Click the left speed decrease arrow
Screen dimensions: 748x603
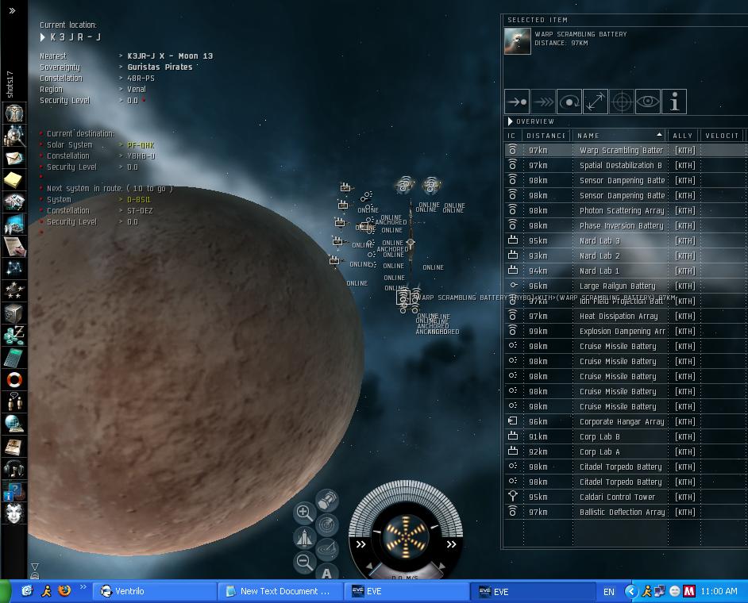[368, 567]
